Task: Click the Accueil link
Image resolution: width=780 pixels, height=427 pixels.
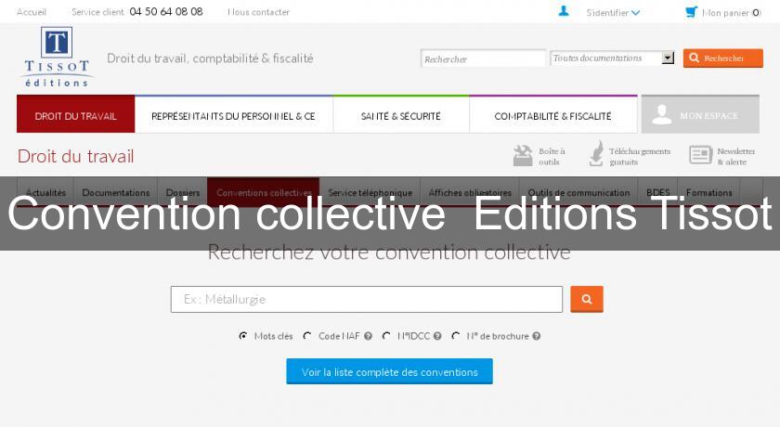Action: click(x=32, y=12)
